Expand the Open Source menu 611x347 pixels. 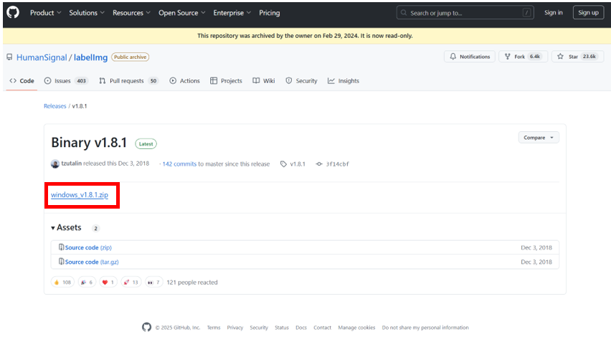(x=181, y=13)
